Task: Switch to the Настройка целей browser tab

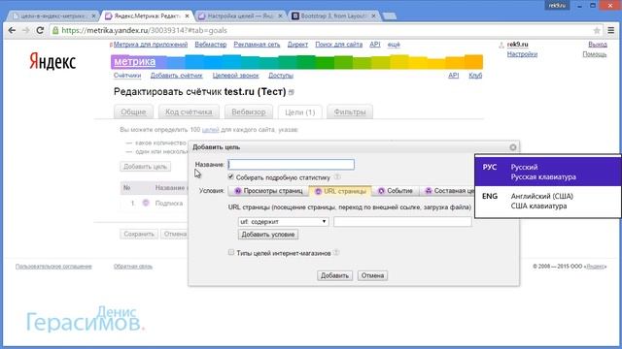Action: tap(240, 16)
